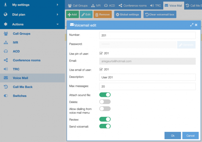Expand the Voicemail edit dialog to fullscreen
The width and height of the screenshot is (202, 142).
pos(192,25)
